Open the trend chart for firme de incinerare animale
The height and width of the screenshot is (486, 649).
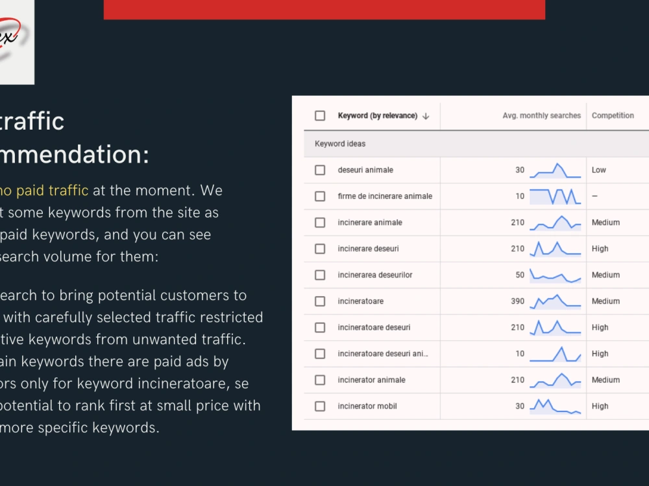tap(555, 196)
